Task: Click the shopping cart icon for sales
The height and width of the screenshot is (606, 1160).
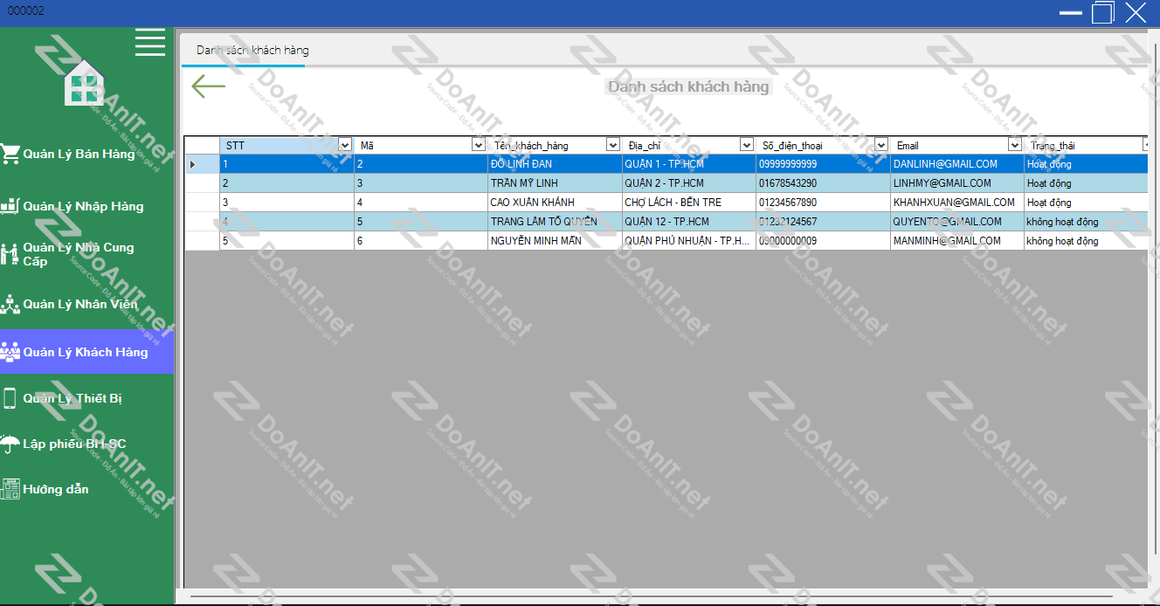Action: pos(10,154)
